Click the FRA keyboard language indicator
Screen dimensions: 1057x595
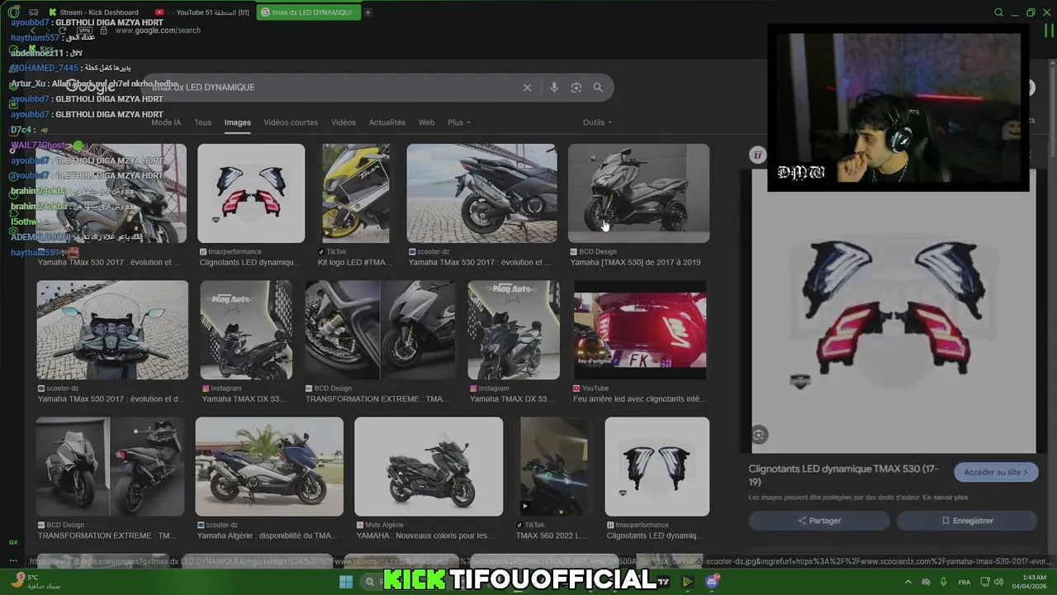(x=965, y=582)
